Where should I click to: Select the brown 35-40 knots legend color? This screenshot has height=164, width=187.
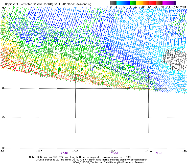pos(159,3)
